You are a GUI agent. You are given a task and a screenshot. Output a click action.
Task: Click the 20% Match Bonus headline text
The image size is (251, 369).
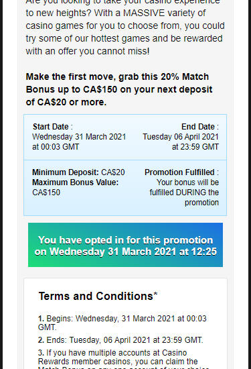(x=119, y=89)
